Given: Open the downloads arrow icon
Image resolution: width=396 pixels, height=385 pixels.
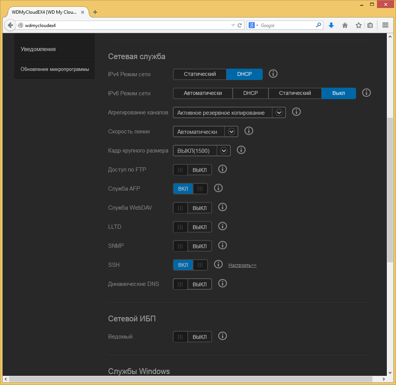Looking at the screenshot, I should pyautogui.click(x=331, y=25).
